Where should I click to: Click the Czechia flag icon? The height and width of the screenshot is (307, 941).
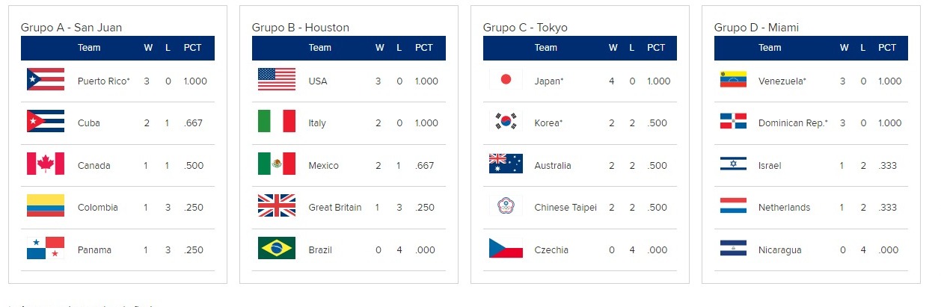coord(506,249)
